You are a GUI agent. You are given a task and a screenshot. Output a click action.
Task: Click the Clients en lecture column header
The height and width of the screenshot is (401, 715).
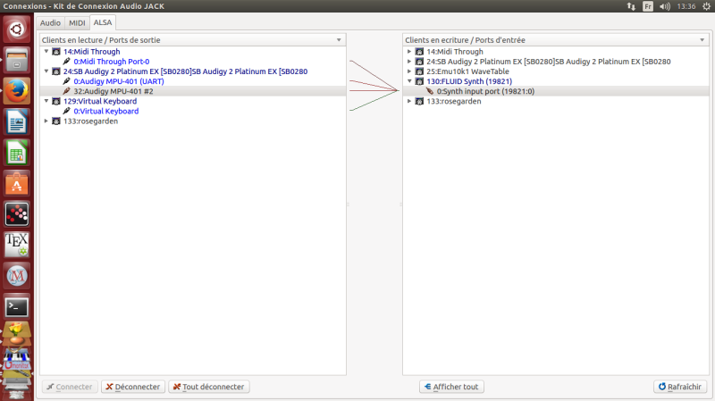pos(193,40)
